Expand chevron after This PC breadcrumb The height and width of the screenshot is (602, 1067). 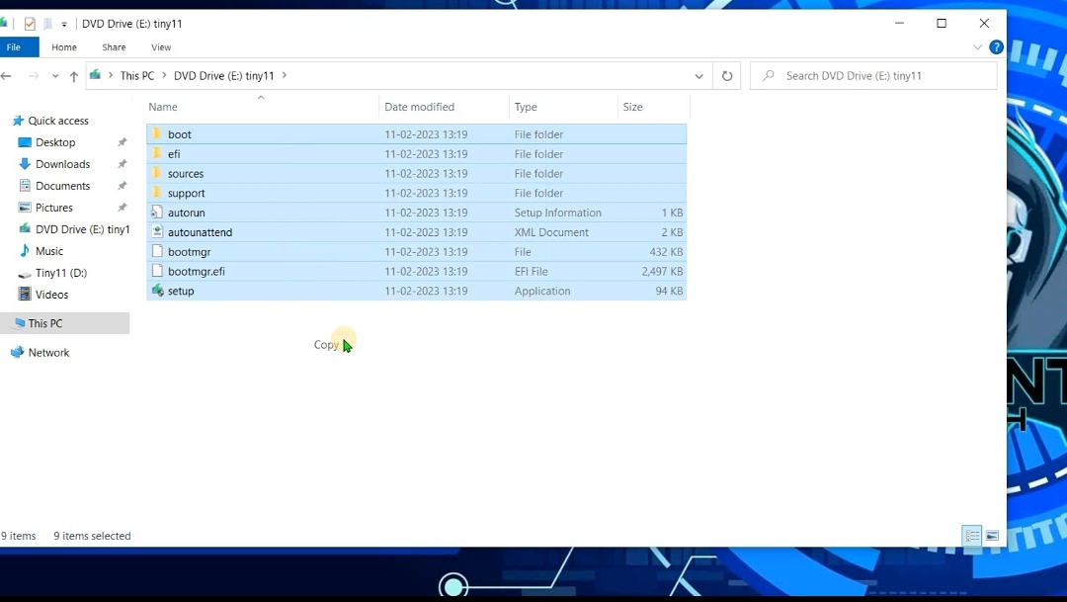[x=164, y=75]
